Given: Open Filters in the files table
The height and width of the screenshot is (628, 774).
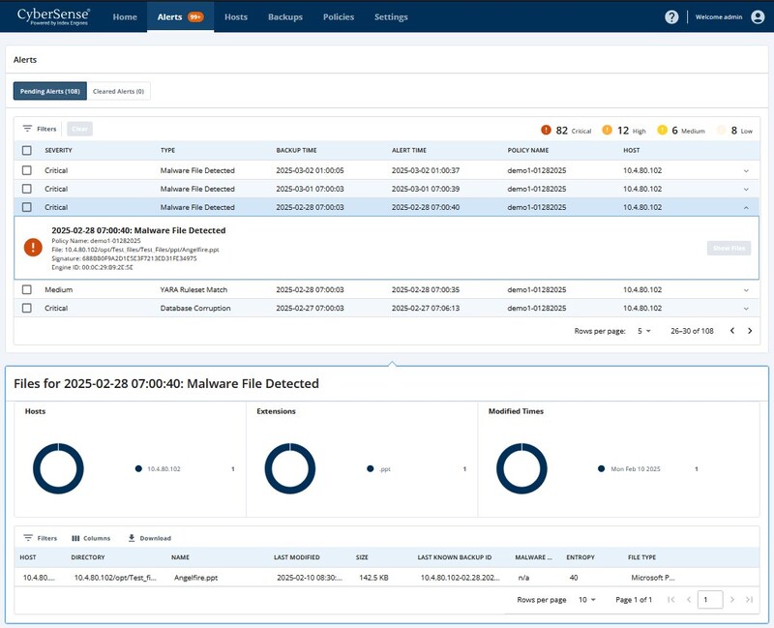Looking at the screenshot, I should click(41, 538).
